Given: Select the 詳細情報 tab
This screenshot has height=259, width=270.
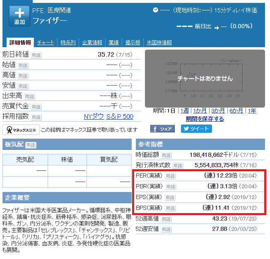Looking at the screenshot, I should pyautogui.click(x=20, y=42).
